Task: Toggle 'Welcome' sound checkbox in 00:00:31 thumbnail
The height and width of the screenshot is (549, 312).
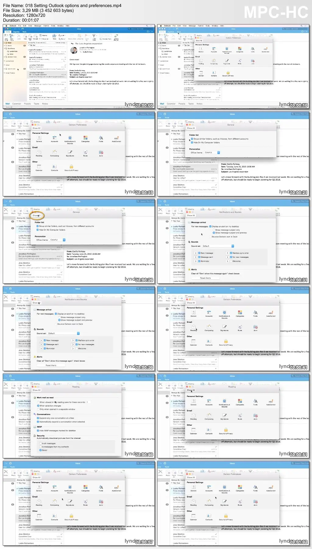Action: (x=231, y=261)
